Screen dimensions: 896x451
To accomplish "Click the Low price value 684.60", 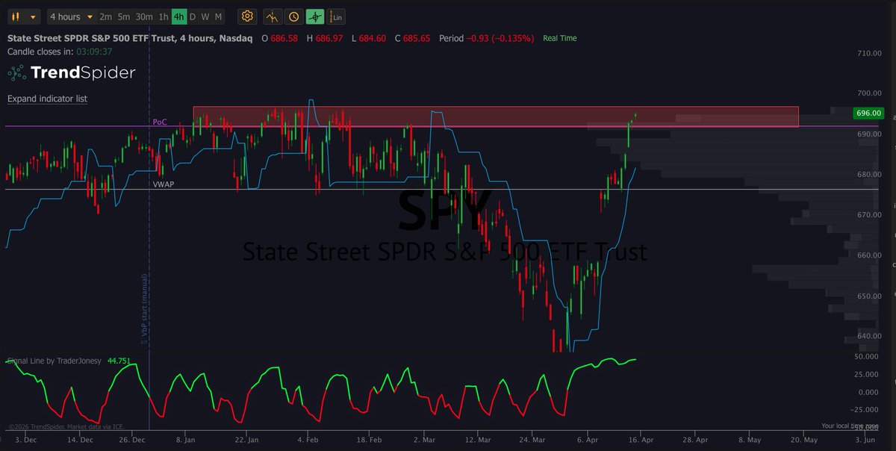I will coord(372,38).
